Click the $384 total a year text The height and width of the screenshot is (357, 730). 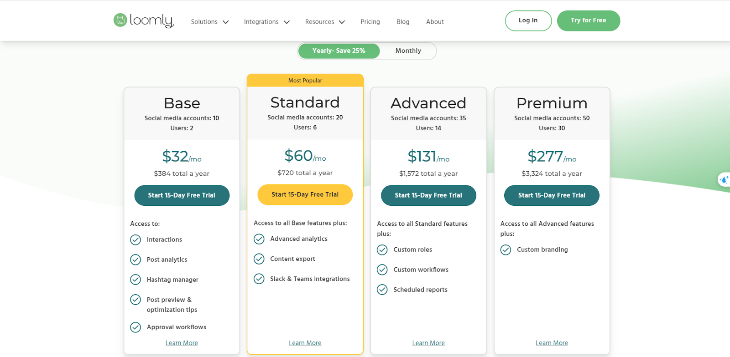[182, 173]
